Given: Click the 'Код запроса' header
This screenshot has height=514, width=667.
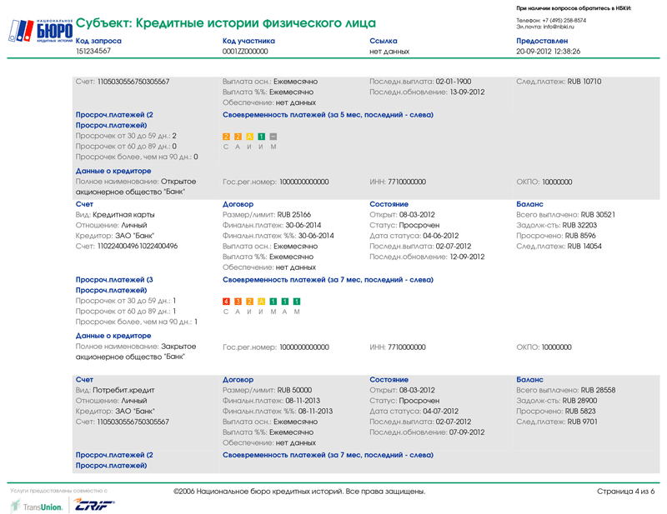Looking at the screenshot, I should pos(98,41).
